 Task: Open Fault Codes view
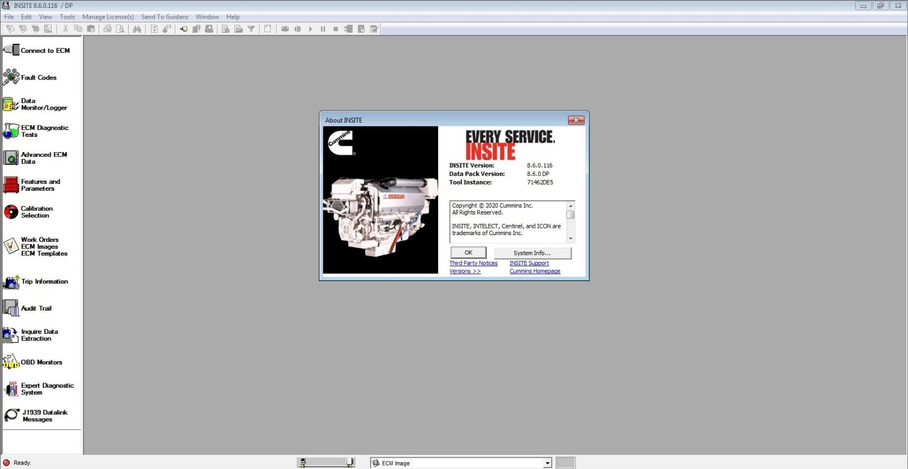(31, 77)
